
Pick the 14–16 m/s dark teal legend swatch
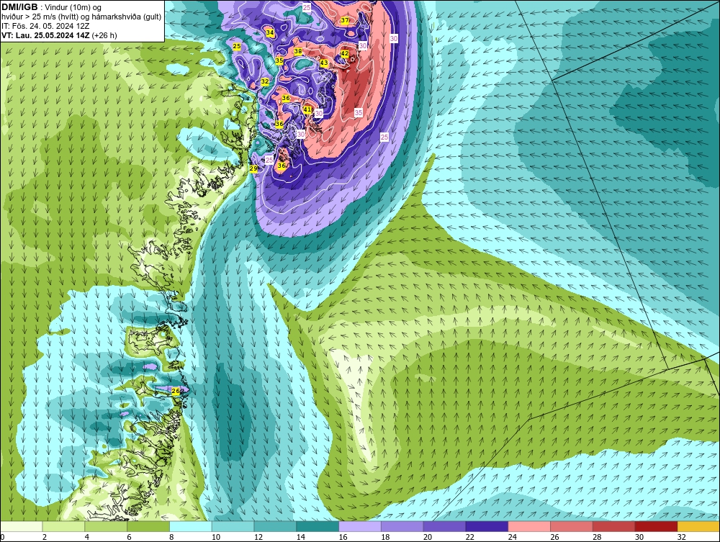click(318, 526)
